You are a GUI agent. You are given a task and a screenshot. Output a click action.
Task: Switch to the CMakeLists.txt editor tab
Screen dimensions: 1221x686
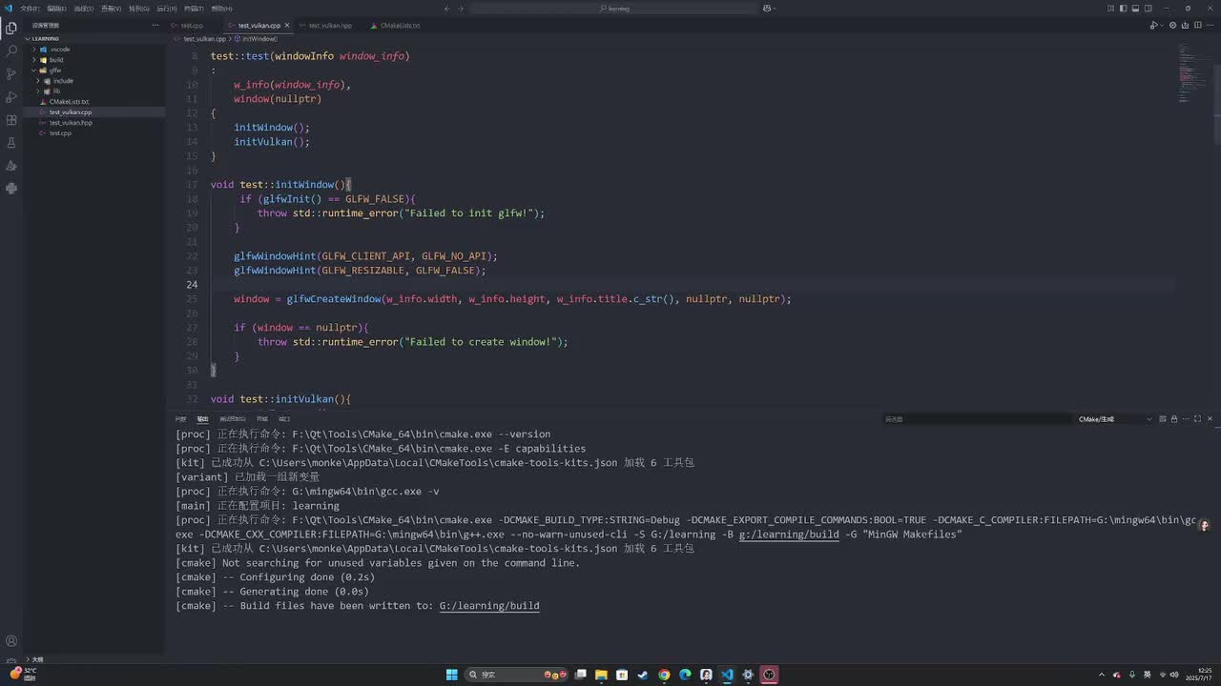[x=400, y=26]
